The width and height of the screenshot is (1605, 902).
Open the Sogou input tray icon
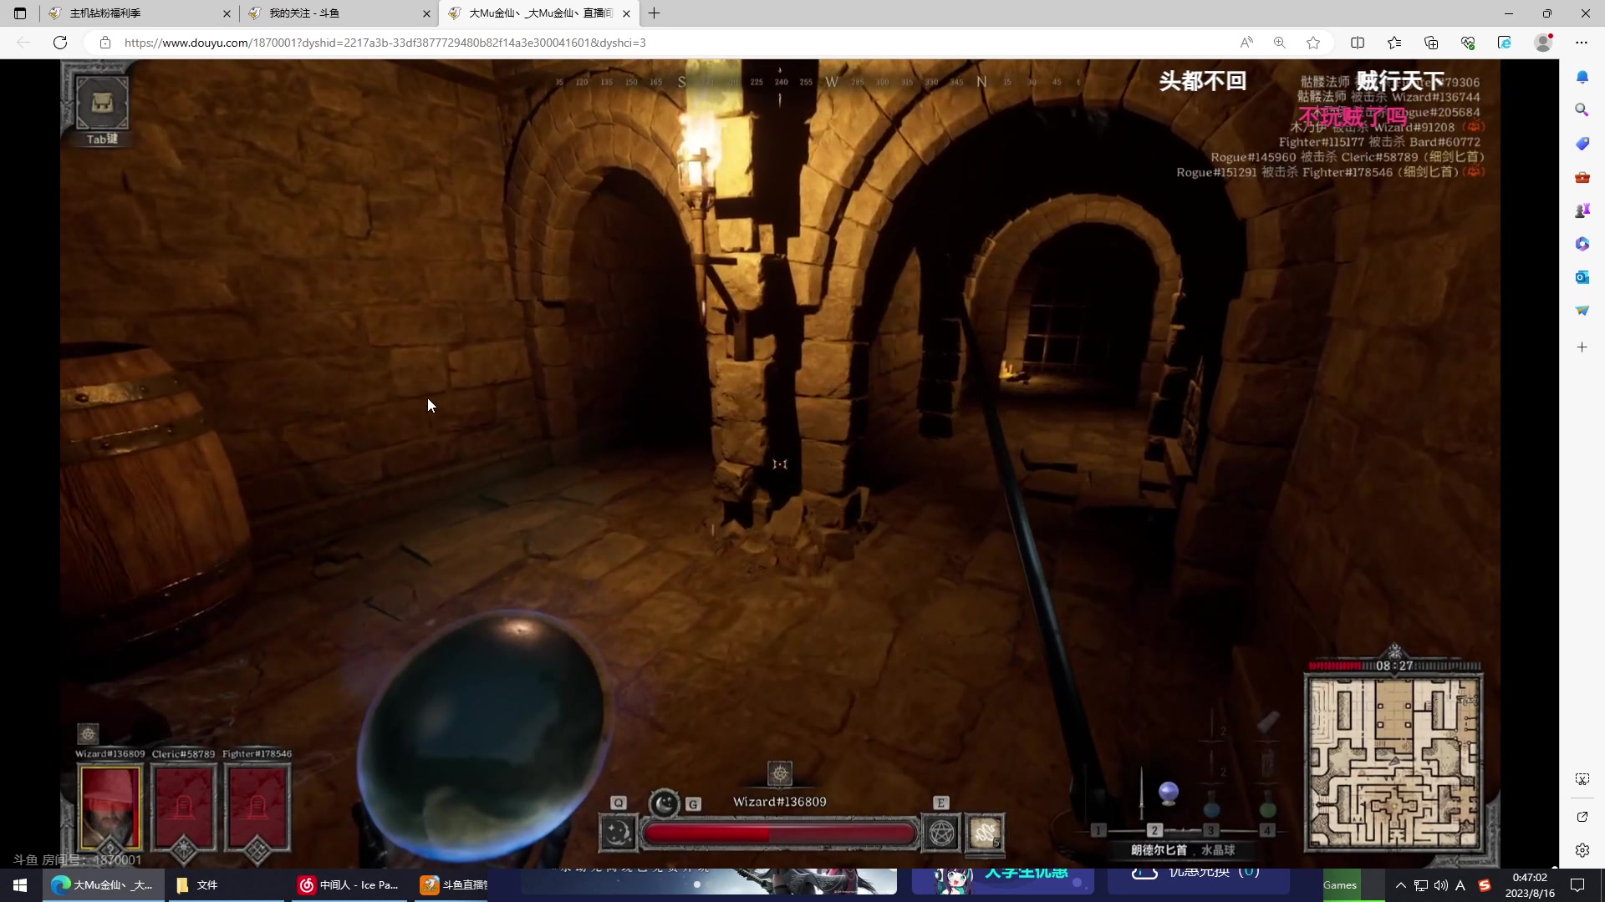point(1484,885)
